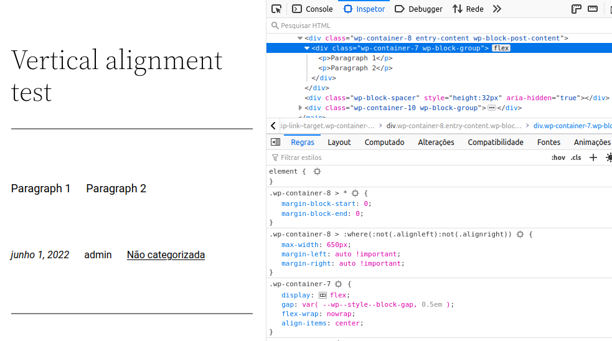Image resolution: width=612 pixels, height=341 pixels.
Task: Toggle the :hov pseudo-class panel
Action: (558, 157)
